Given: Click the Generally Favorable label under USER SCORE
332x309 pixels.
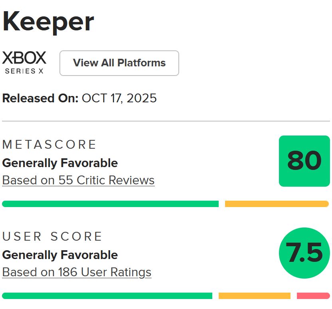Looking at the screenshot, I should [59, 255].
